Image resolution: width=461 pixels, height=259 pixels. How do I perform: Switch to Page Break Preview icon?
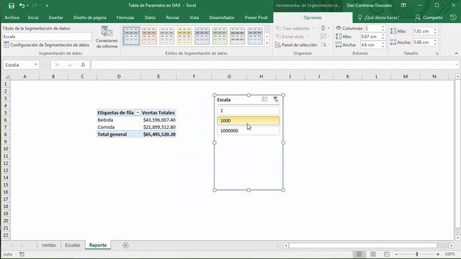pyautogui.click(x=387, y=254)
